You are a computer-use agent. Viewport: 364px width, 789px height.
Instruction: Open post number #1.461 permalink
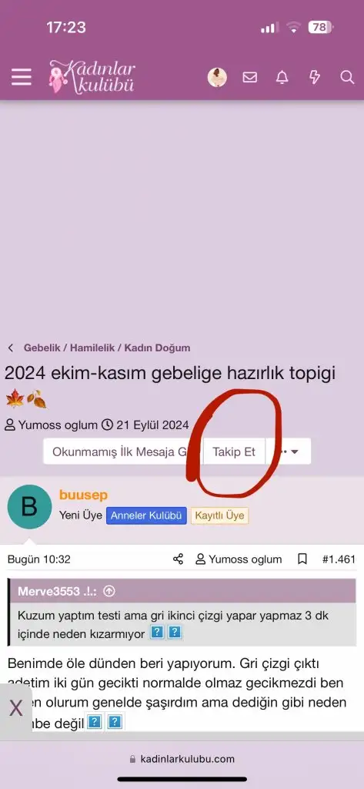[339, 559]
